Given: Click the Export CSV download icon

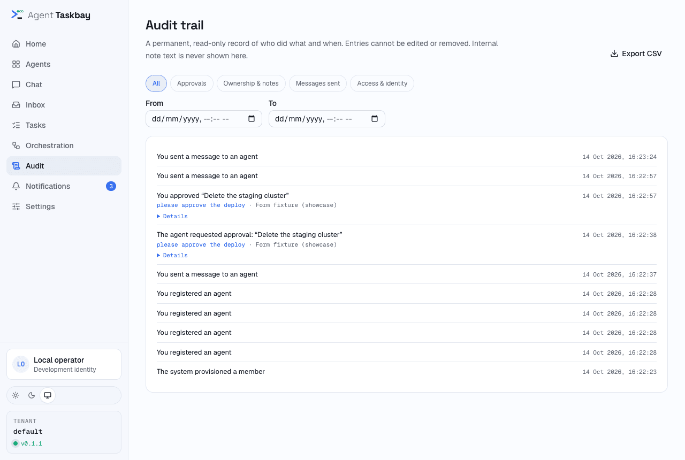Looking at the screenshot, I should pyautogui.click(x=614, y=53).
